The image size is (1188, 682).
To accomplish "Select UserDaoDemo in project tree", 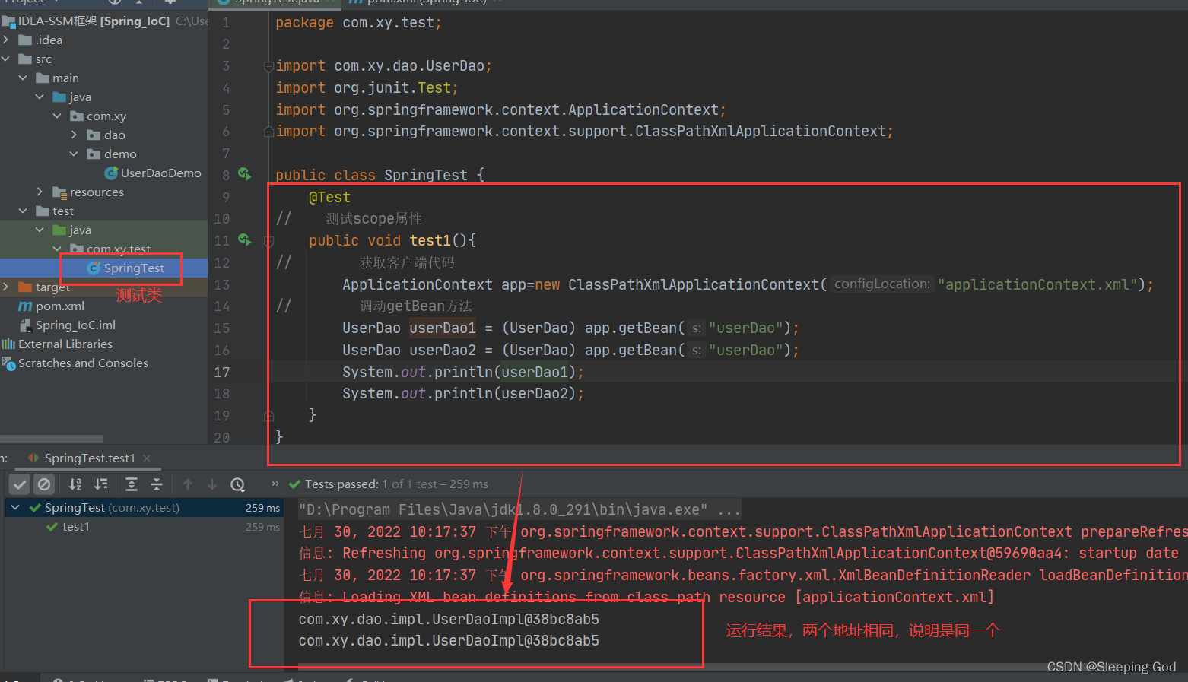I will (x=160, y=173).
